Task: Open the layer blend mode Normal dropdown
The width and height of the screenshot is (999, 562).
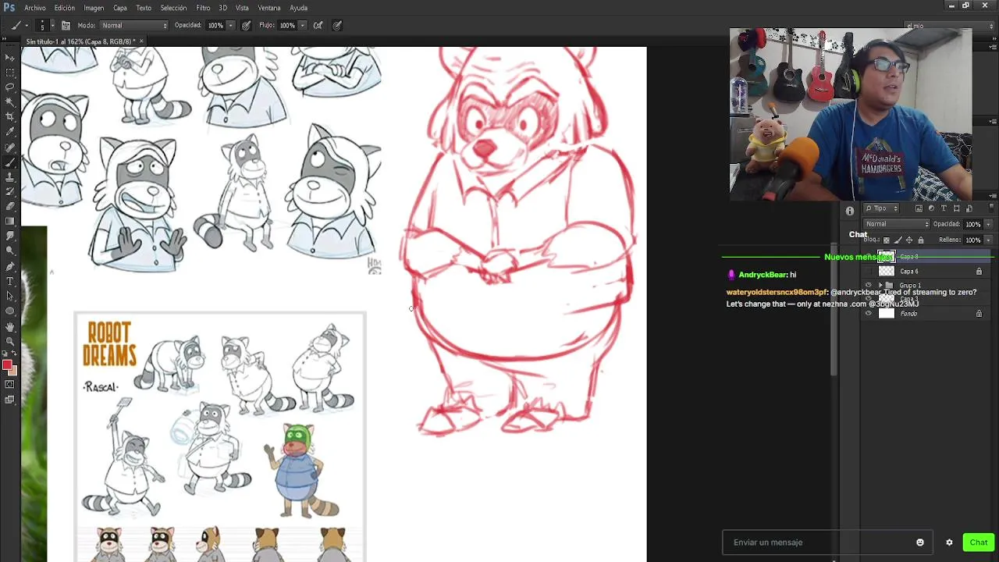Action: 898,224
